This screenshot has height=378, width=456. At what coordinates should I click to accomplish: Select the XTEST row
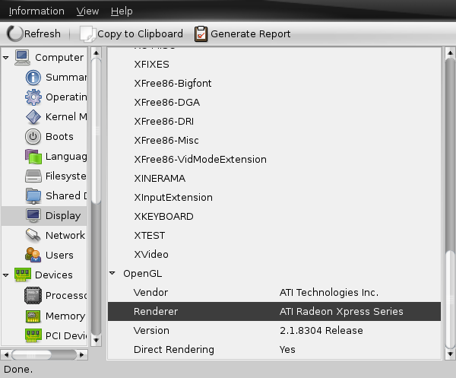[x=274, y=236]
